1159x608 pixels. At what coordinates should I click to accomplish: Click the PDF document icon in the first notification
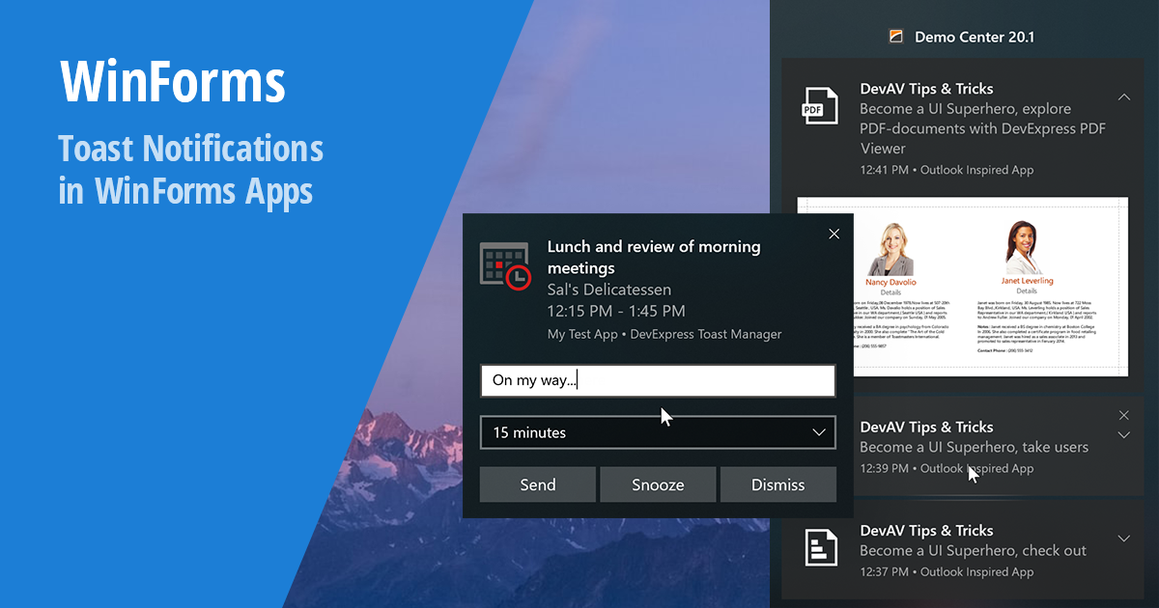(818, 106)
